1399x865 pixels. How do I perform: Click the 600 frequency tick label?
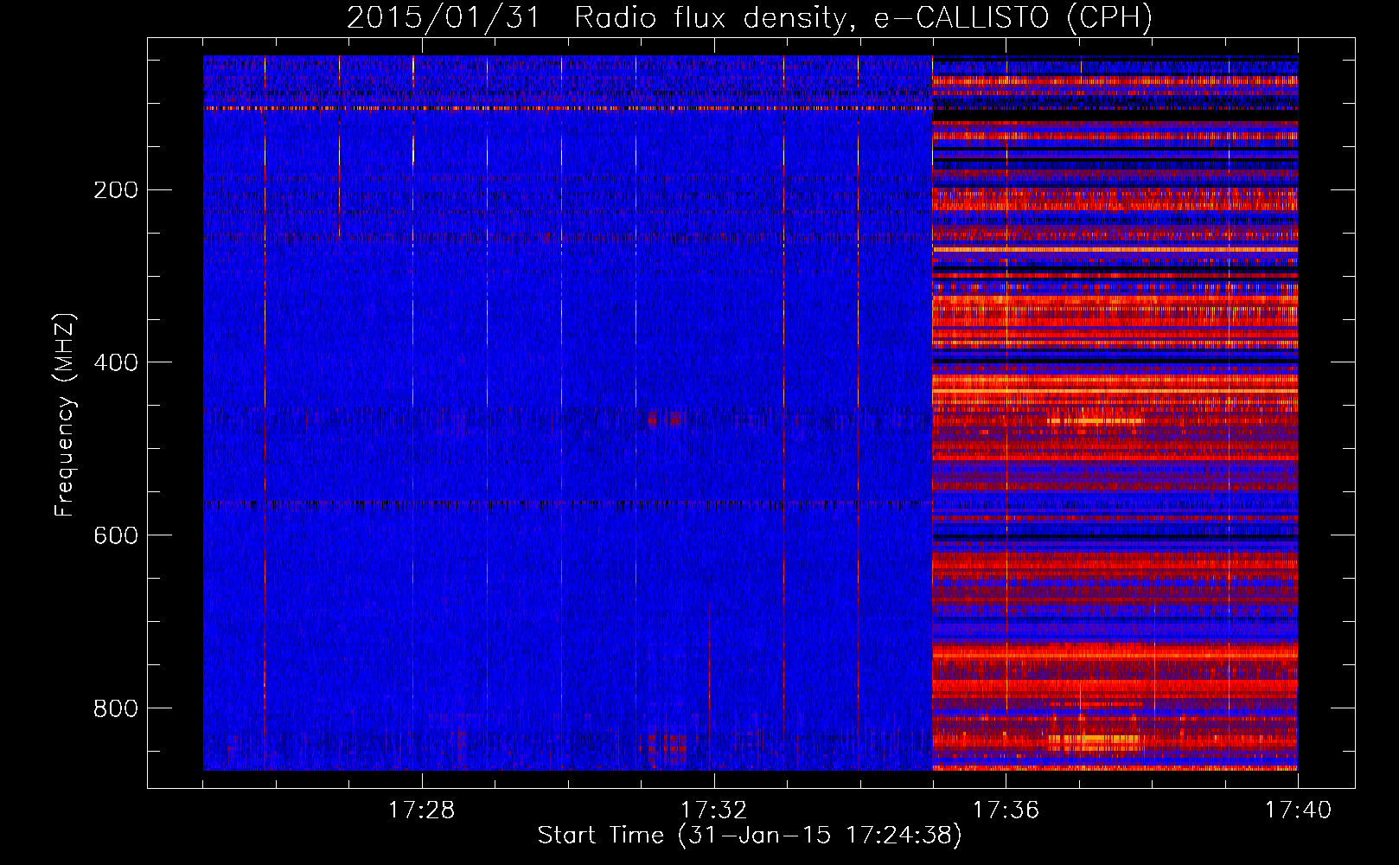pos(116,536)
